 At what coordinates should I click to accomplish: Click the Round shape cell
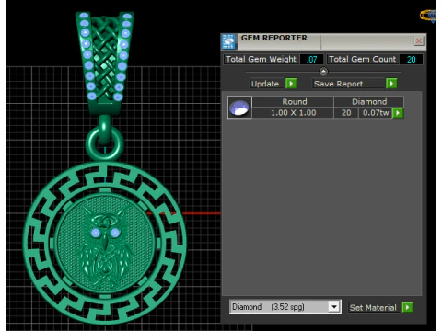click(294, 102)
